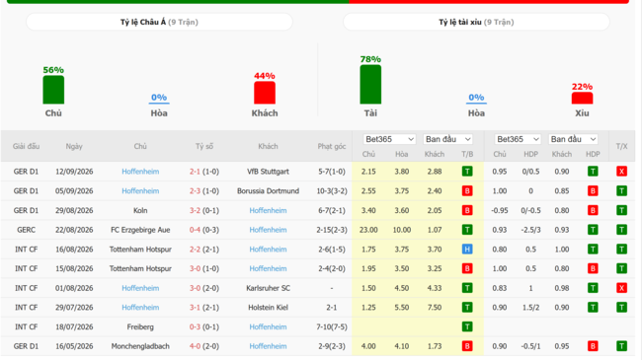
Task: Click green HDP T badge in Tottenham 2-2 row
Action: (x=593, y=250)
